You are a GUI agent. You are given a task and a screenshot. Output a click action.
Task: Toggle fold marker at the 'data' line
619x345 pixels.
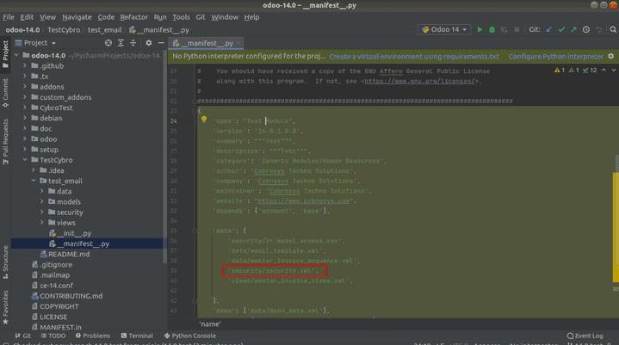point(195,231)
